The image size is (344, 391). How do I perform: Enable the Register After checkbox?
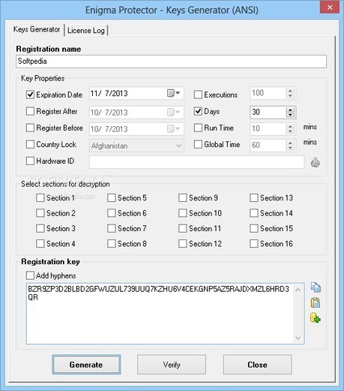pos(30,111)
